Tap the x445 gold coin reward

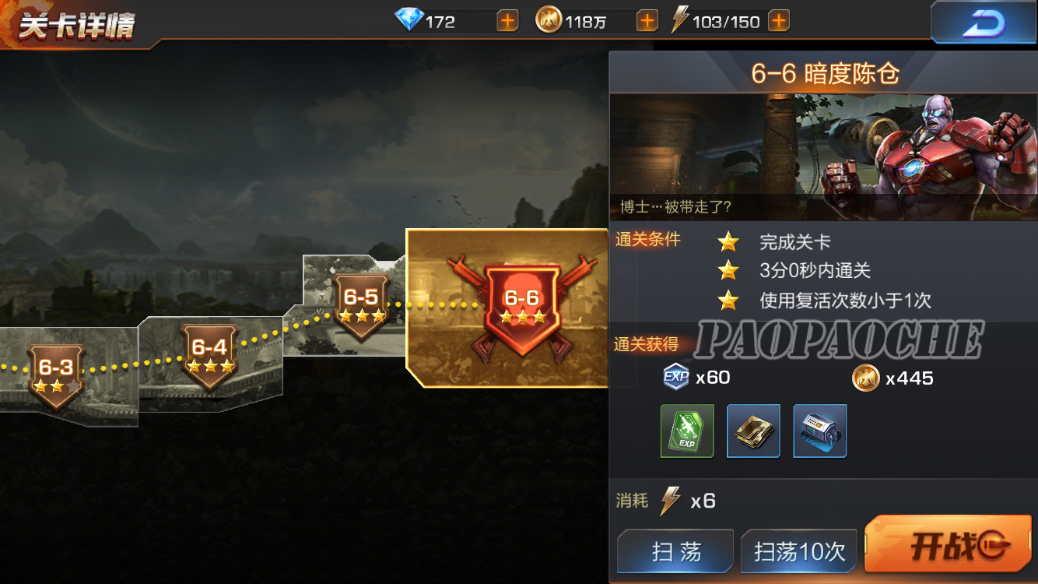892,378
